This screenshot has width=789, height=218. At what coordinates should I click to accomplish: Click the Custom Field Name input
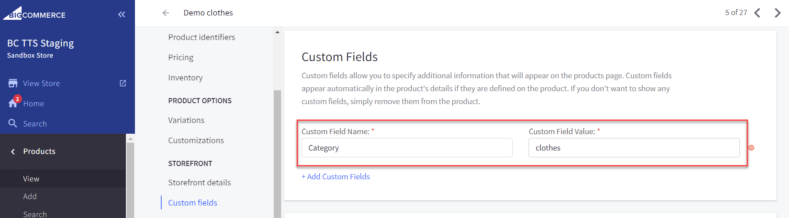tap(407, 147)
